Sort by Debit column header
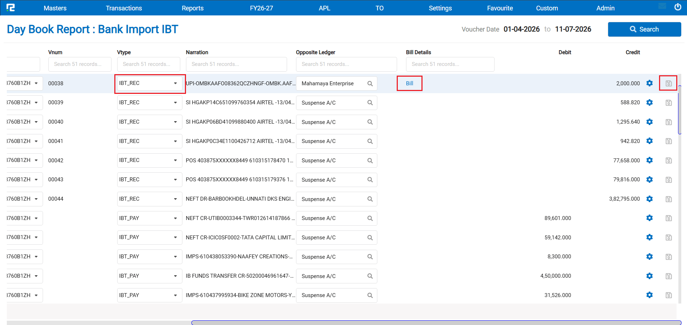 click(x=565, y=52)
